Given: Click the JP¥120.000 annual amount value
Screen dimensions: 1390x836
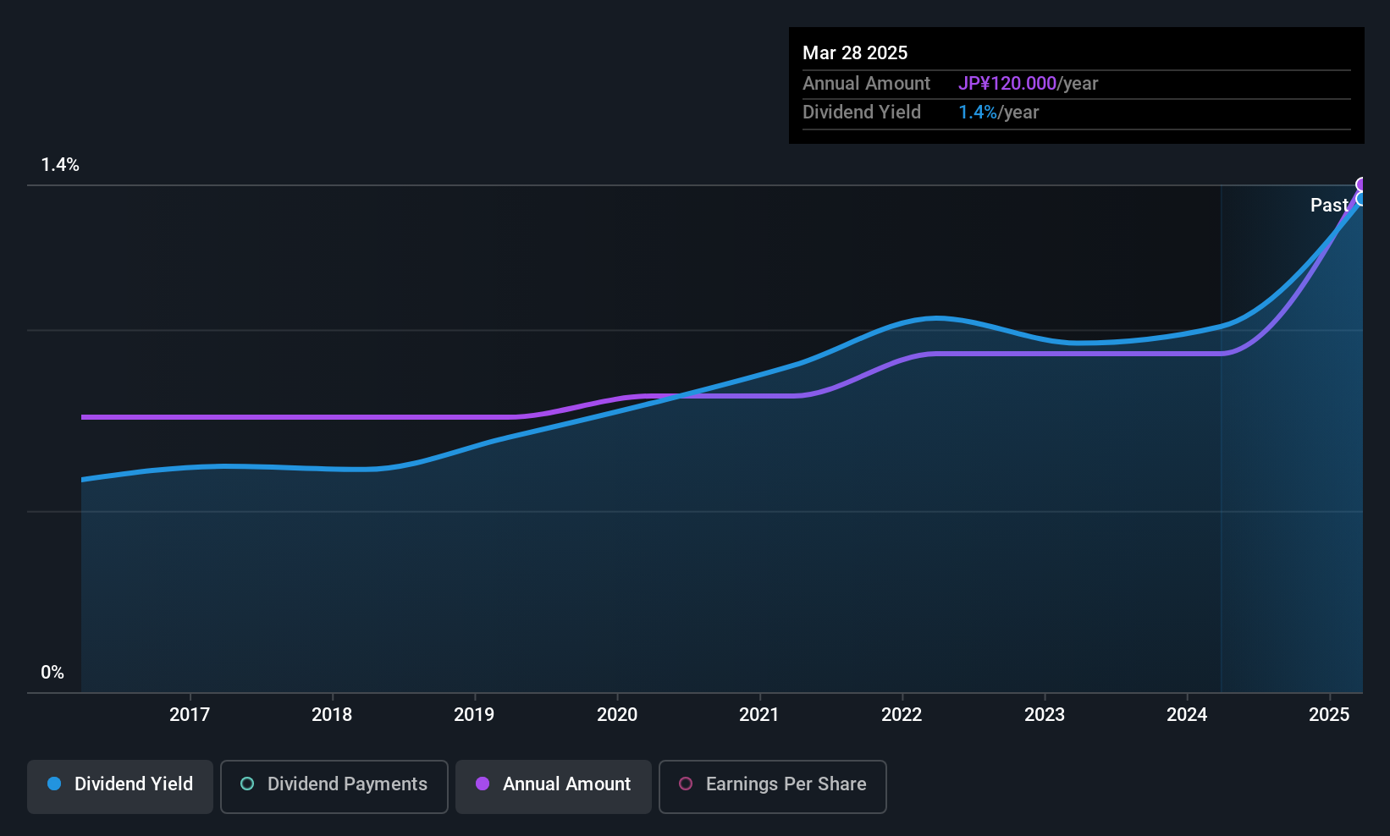Looking at the screenshot, I should point(1007,84).
